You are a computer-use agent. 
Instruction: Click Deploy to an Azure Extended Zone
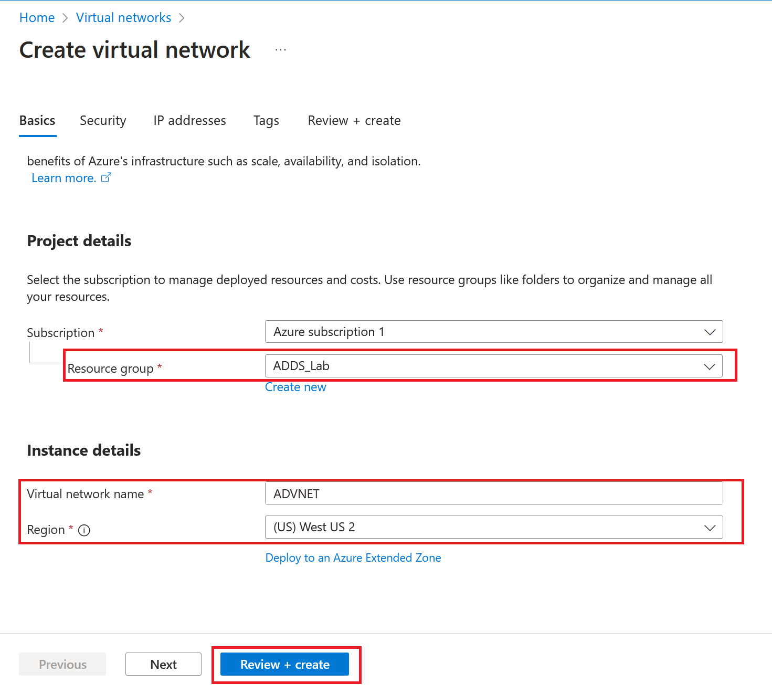(x=353, y=558)
